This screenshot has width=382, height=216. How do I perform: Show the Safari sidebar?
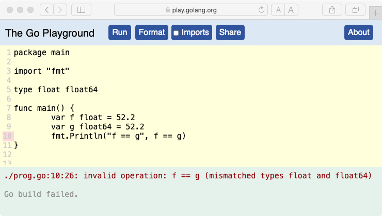(81, 10)
